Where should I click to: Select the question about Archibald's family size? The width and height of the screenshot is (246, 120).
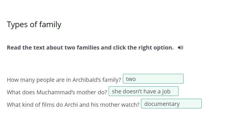64,80
